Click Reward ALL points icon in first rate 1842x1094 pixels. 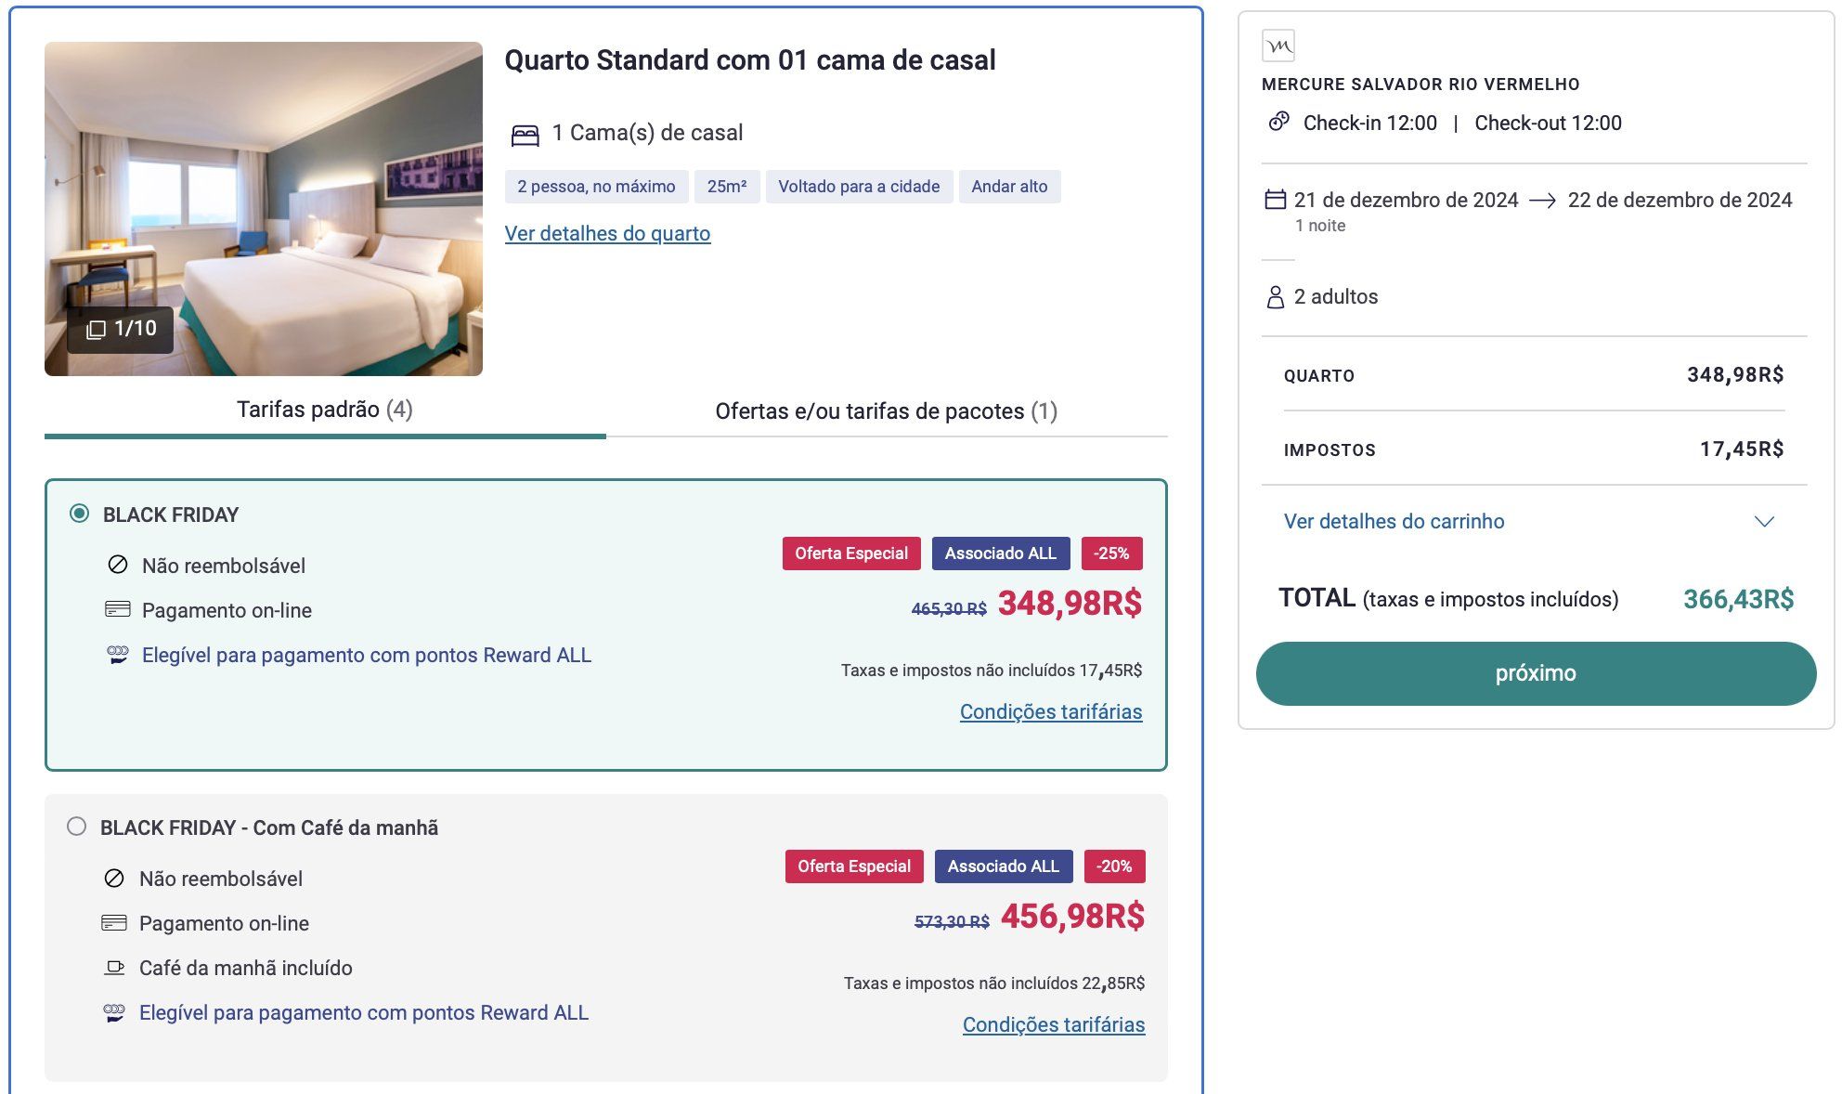pyautogui.click(x=118, y=655)
